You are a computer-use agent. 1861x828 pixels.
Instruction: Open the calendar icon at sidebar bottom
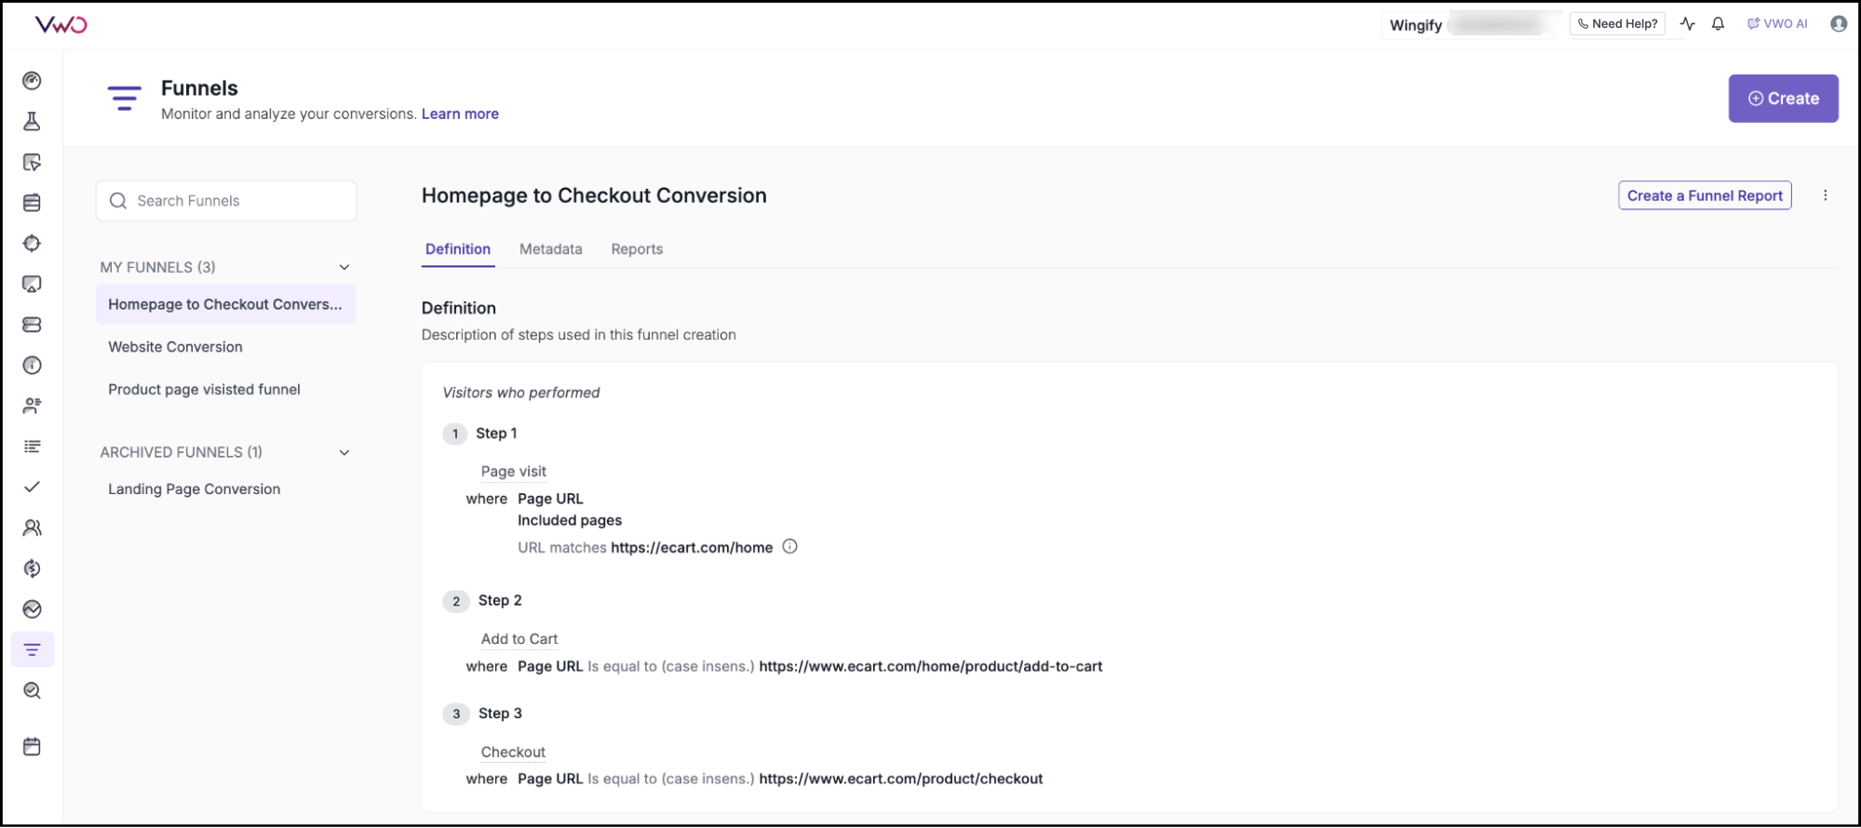[x=33, y=745]
